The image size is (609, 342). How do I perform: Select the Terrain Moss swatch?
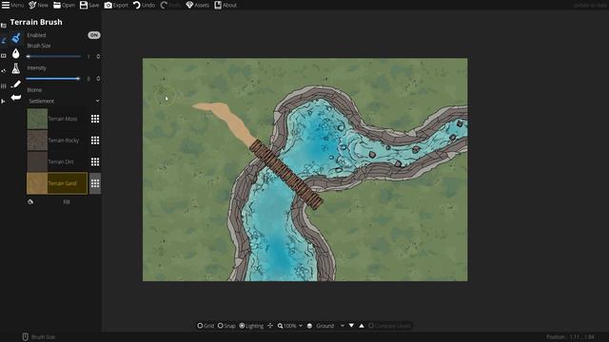point(37,119)
